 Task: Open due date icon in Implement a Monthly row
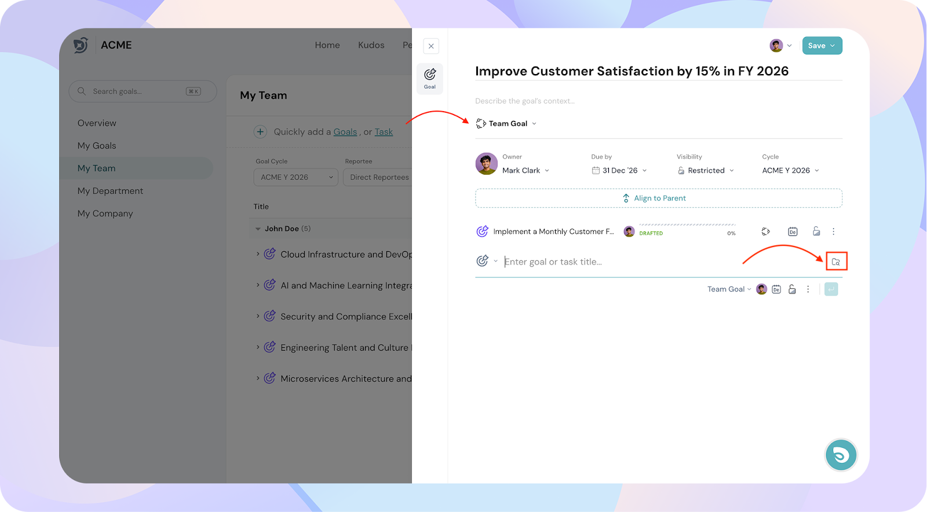pos(793,231)
